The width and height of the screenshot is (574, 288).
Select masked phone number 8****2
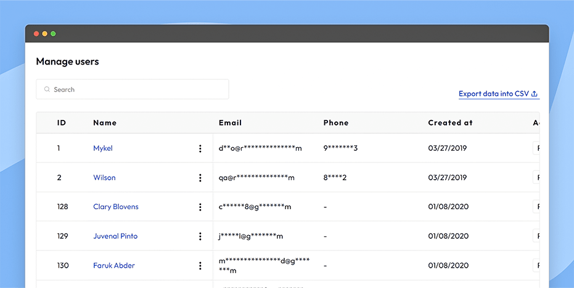pyautogui.click(x=335, y=178)
